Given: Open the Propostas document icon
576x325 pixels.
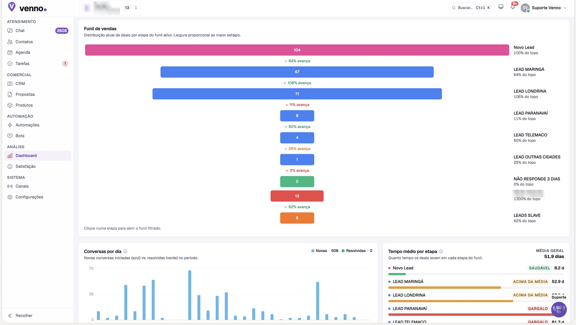Looking at the screenshot, I should click(10, 94).
